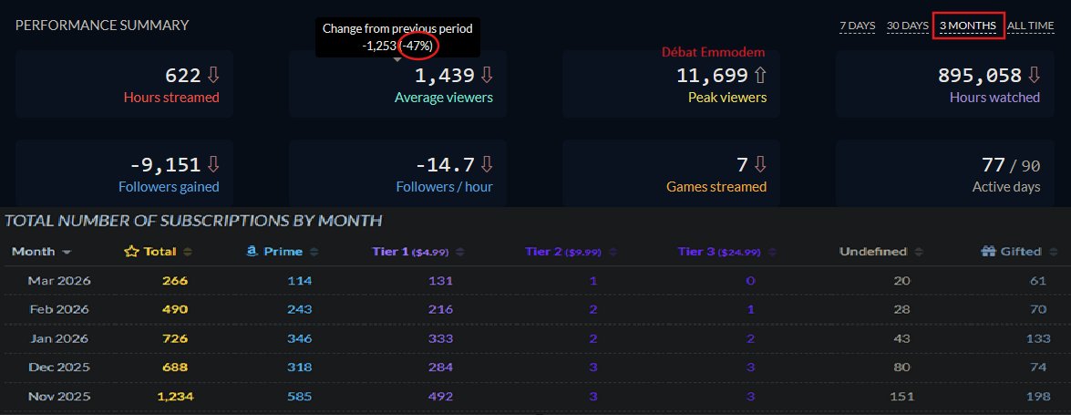Select the 30 DAYS period tab
This screenshot has width=1071, height=415.
click(x=908, y=26)
